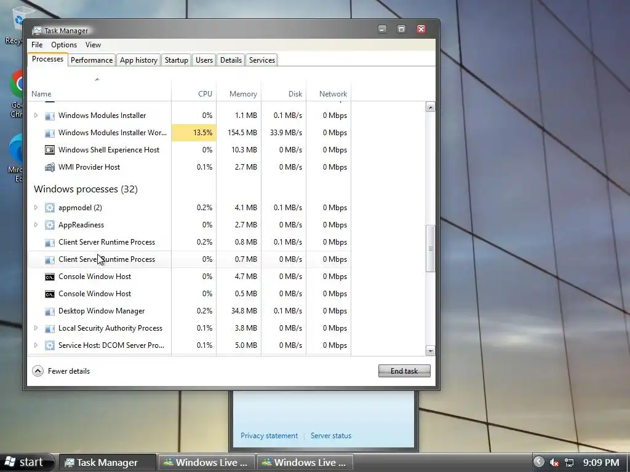Click the network tray icon
The image size is (630, 472).
tap(569, 462)
